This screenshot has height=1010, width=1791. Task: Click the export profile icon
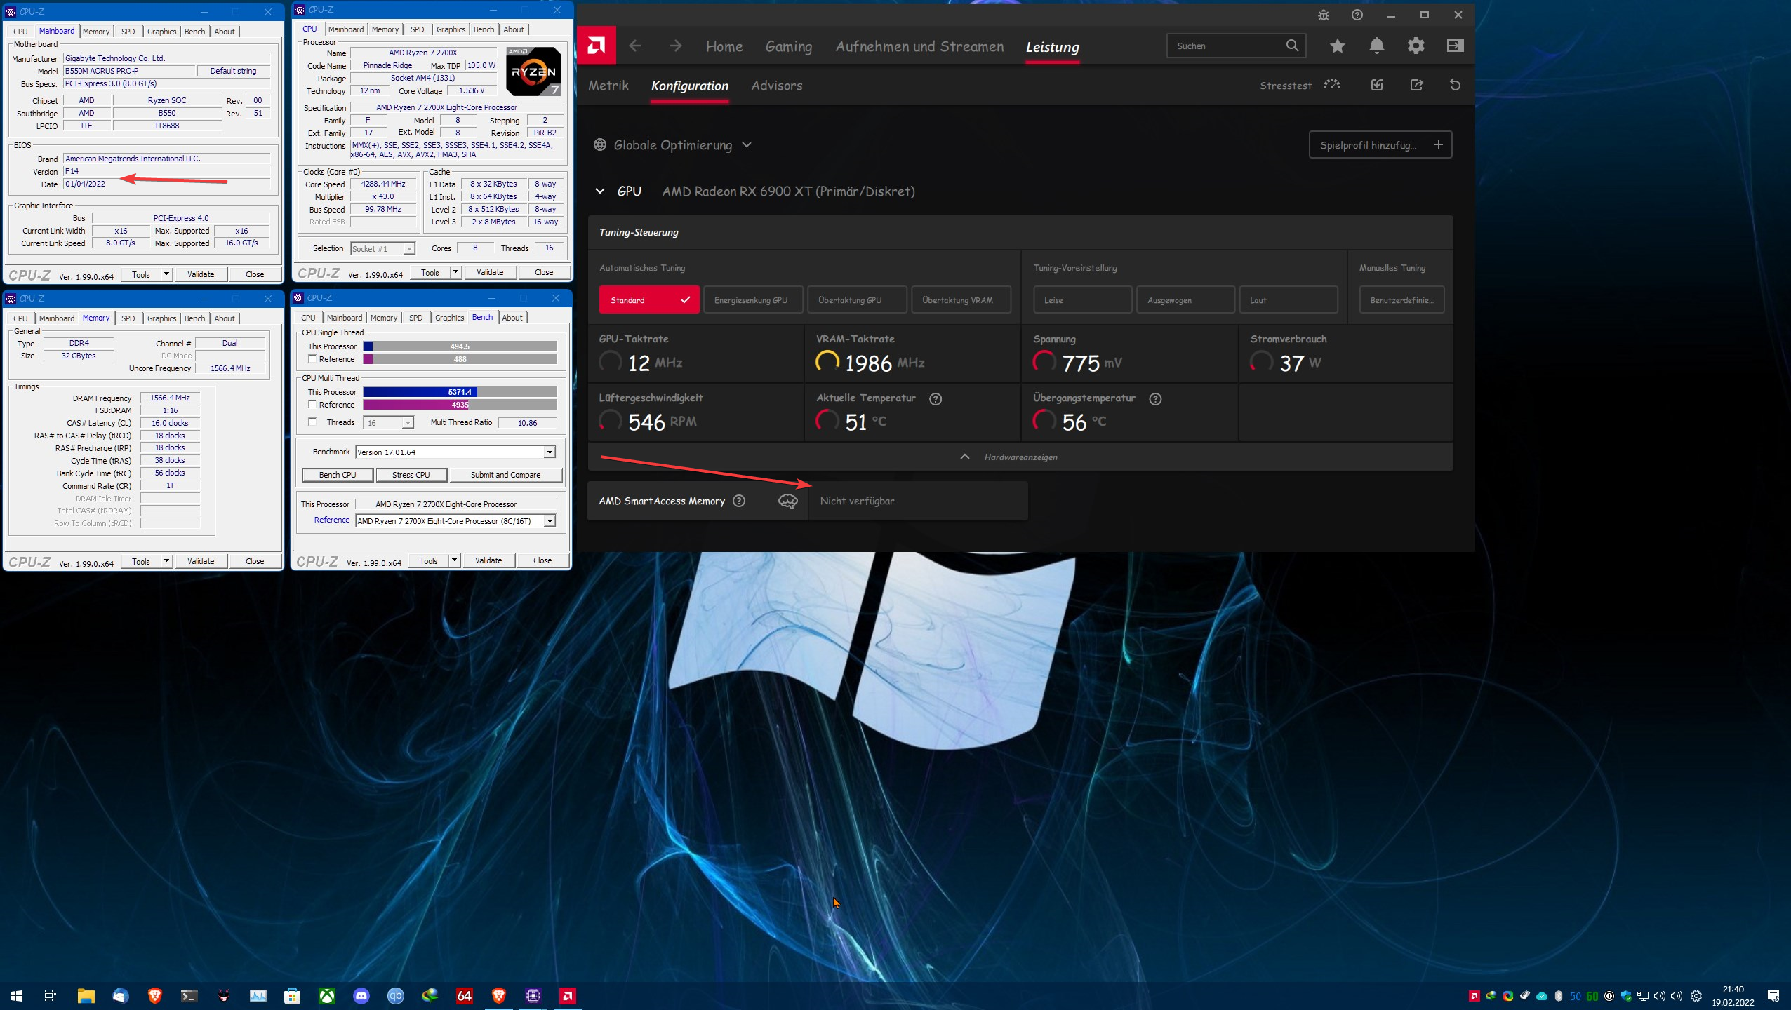[1416, 85]
